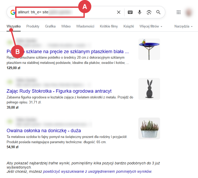Open Google Lens image search
Image resolution: width=198 pixels, height=178 pixels.
[x=149, y=12]
